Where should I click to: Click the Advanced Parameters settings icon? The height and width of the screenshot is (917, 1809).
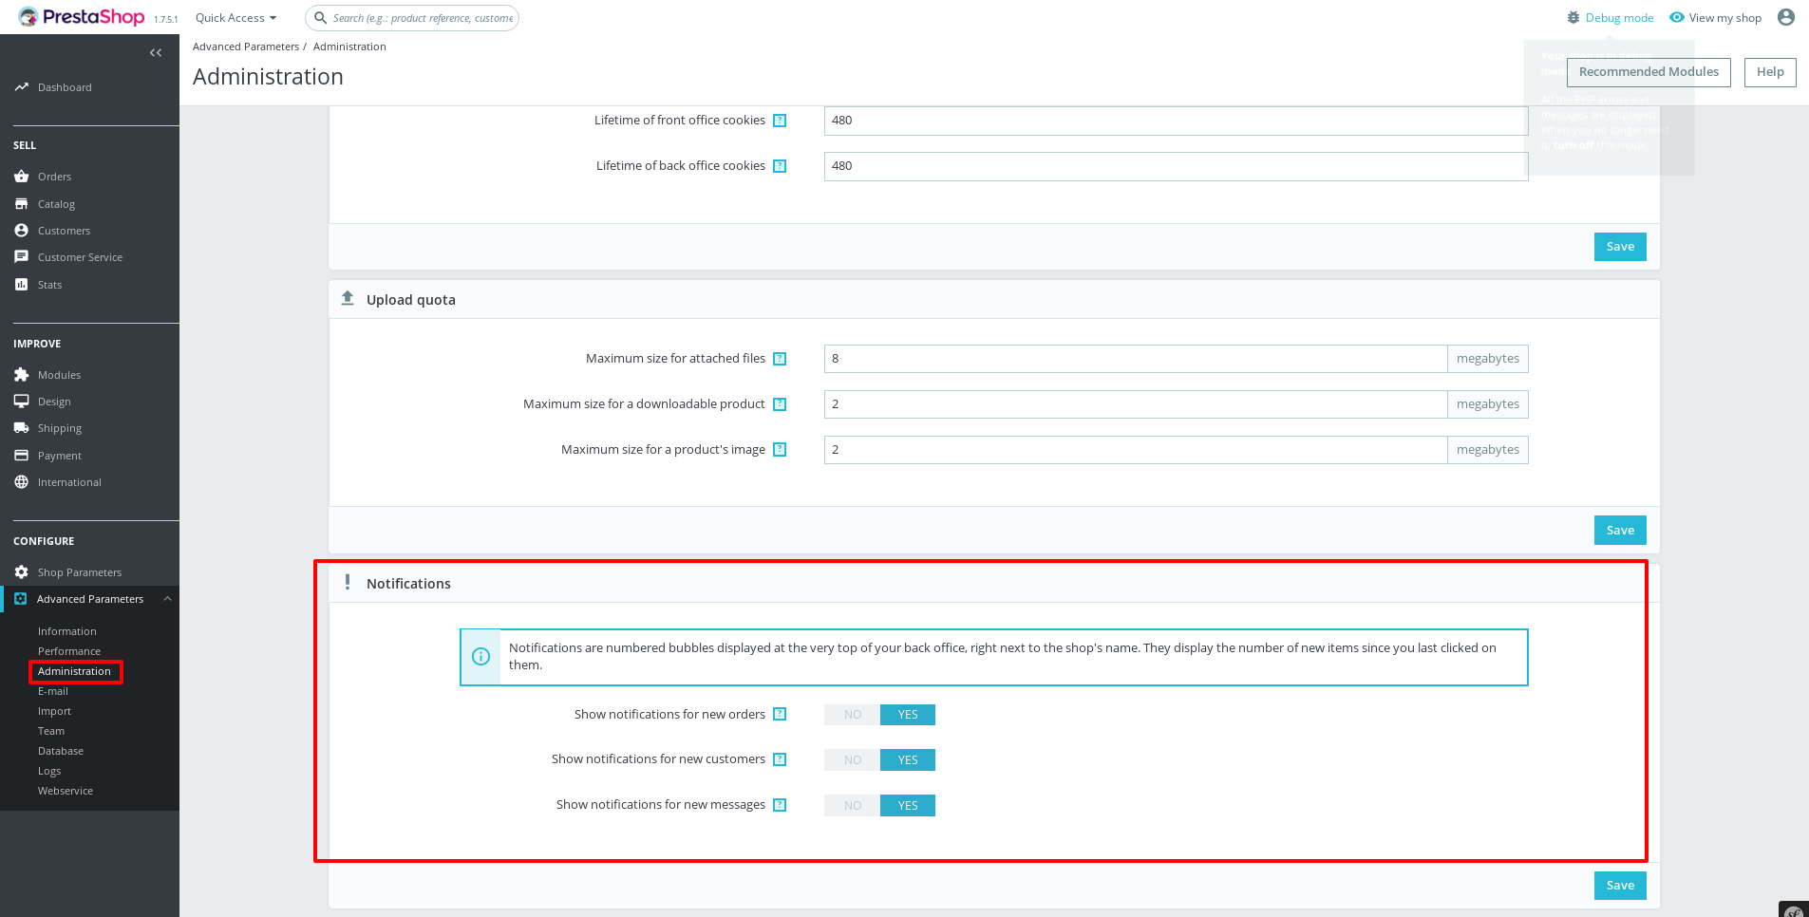pos(21,599)
